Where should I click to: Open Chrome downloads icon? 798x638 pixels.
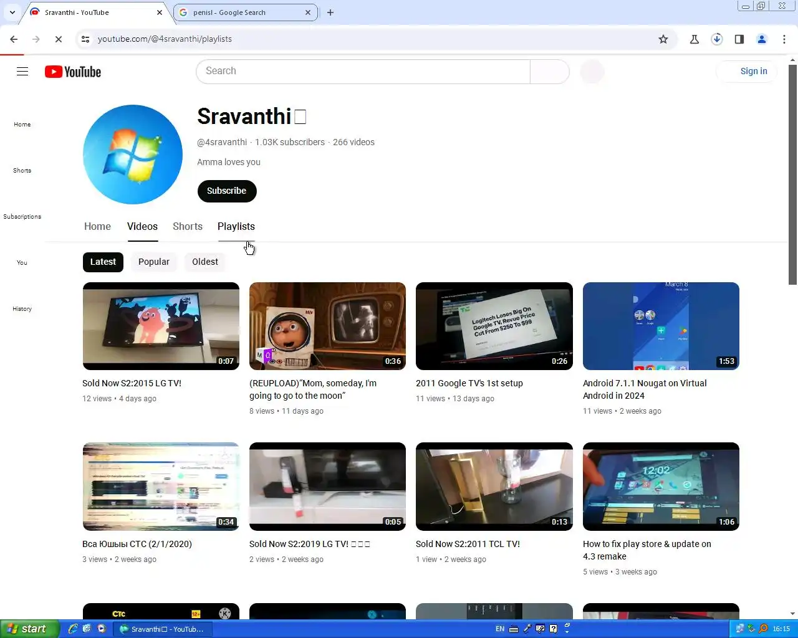[717, 39]
